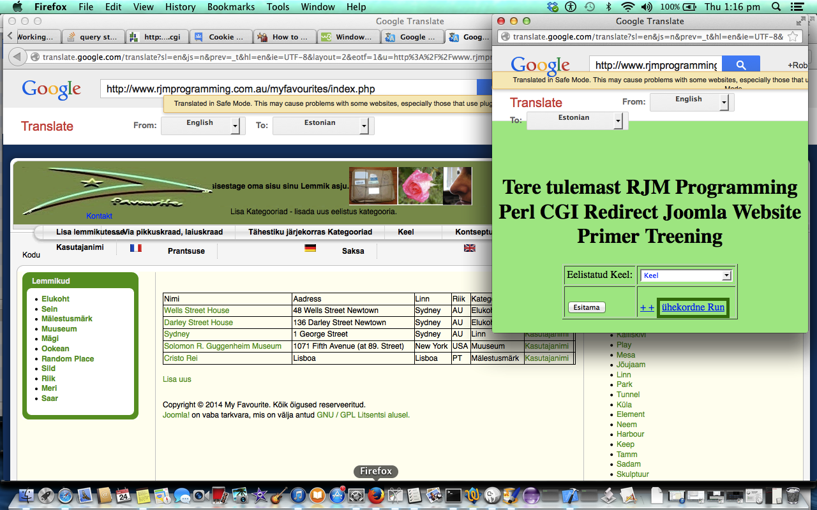The width and height of the screenshot is (817, 510).
Task: Open the Tools menu
Action: coord(278,7)
